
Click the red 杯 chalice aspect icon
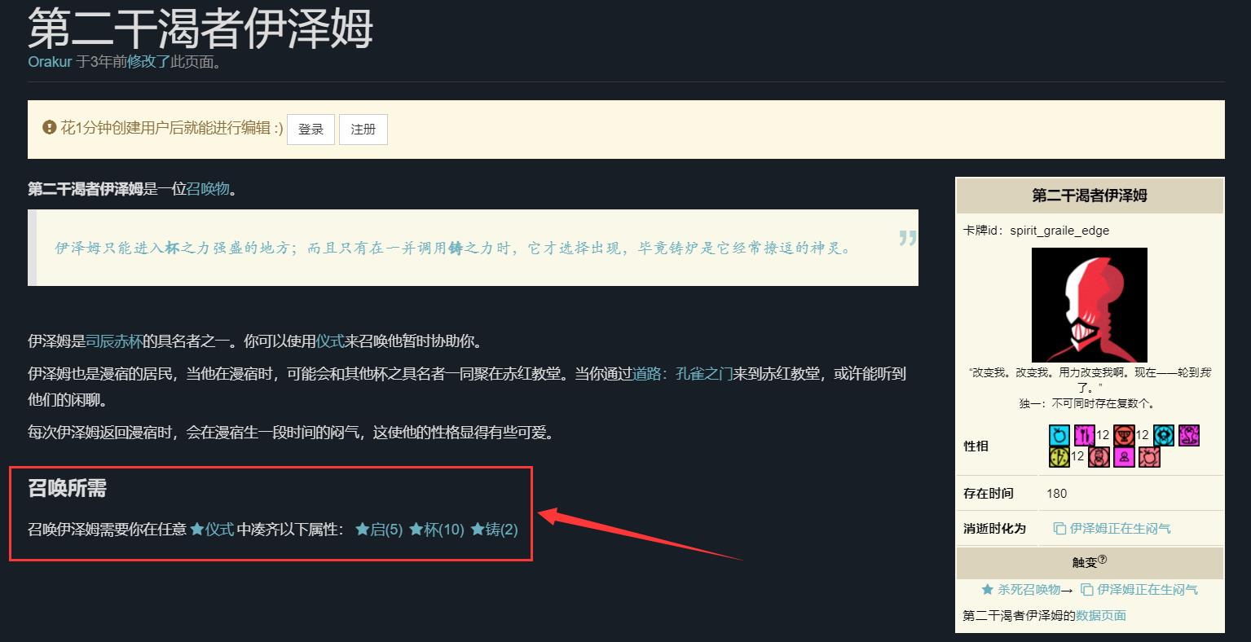[x=1125, y=435]
